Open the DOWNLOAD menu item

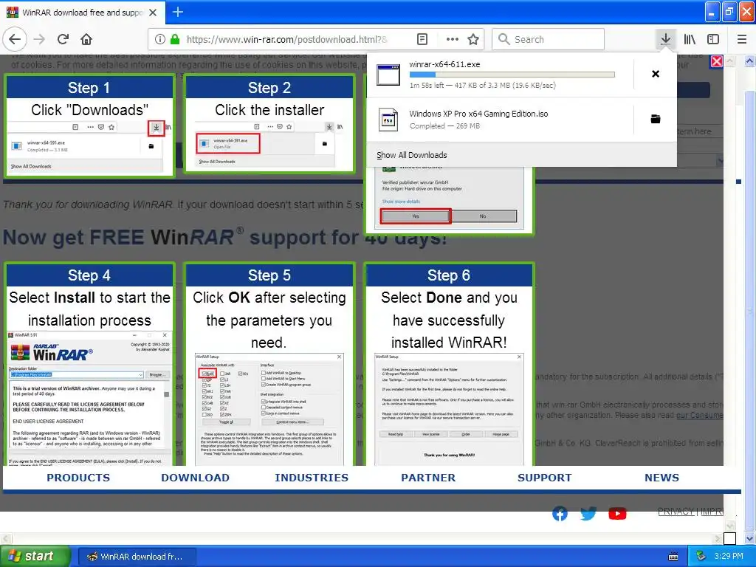tap(195, 478)
